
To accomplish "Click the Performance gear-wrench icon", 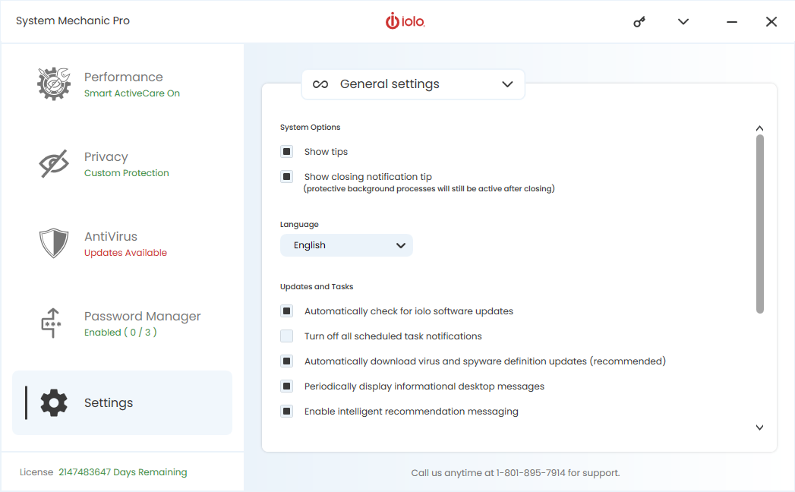I will tap(53, 84).
